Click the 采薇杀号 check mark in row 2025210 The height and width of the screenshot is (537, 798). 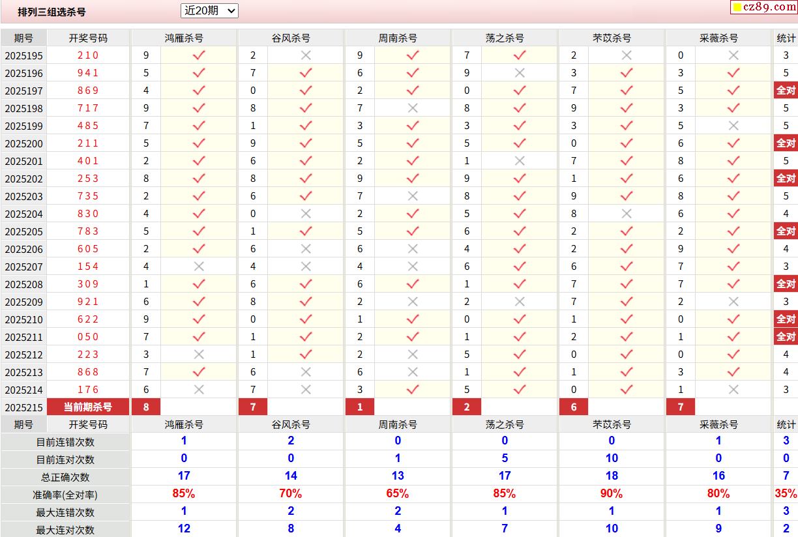(733, 319)
